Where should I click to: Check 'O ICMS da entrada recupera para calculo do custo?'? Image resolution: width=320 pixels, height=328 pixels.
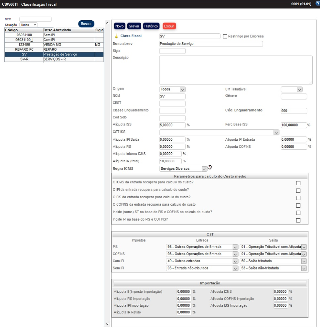click(298, 183)
